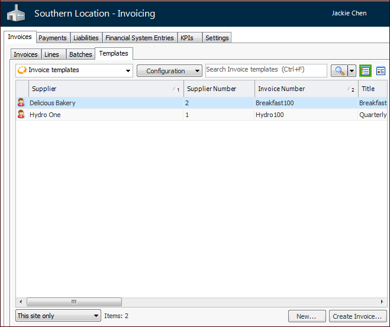The width and height of the screenshot is (390, 327).
Task: Switch to the details card view icon
Action: tap(381, 71)
